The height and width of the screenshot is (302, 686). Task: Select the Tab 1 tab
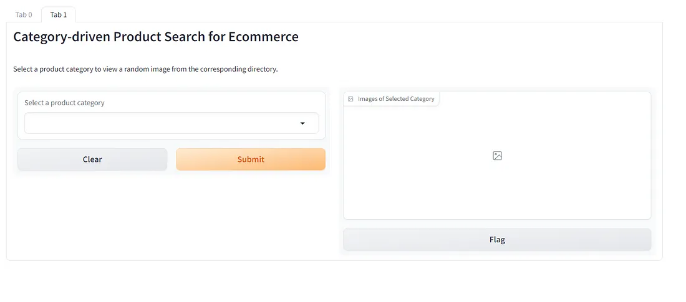tap(59, 14)
